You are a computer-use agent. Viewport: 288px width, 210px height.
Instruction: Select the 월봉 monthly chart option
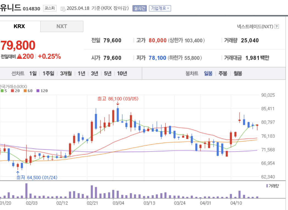coord(238,73)
